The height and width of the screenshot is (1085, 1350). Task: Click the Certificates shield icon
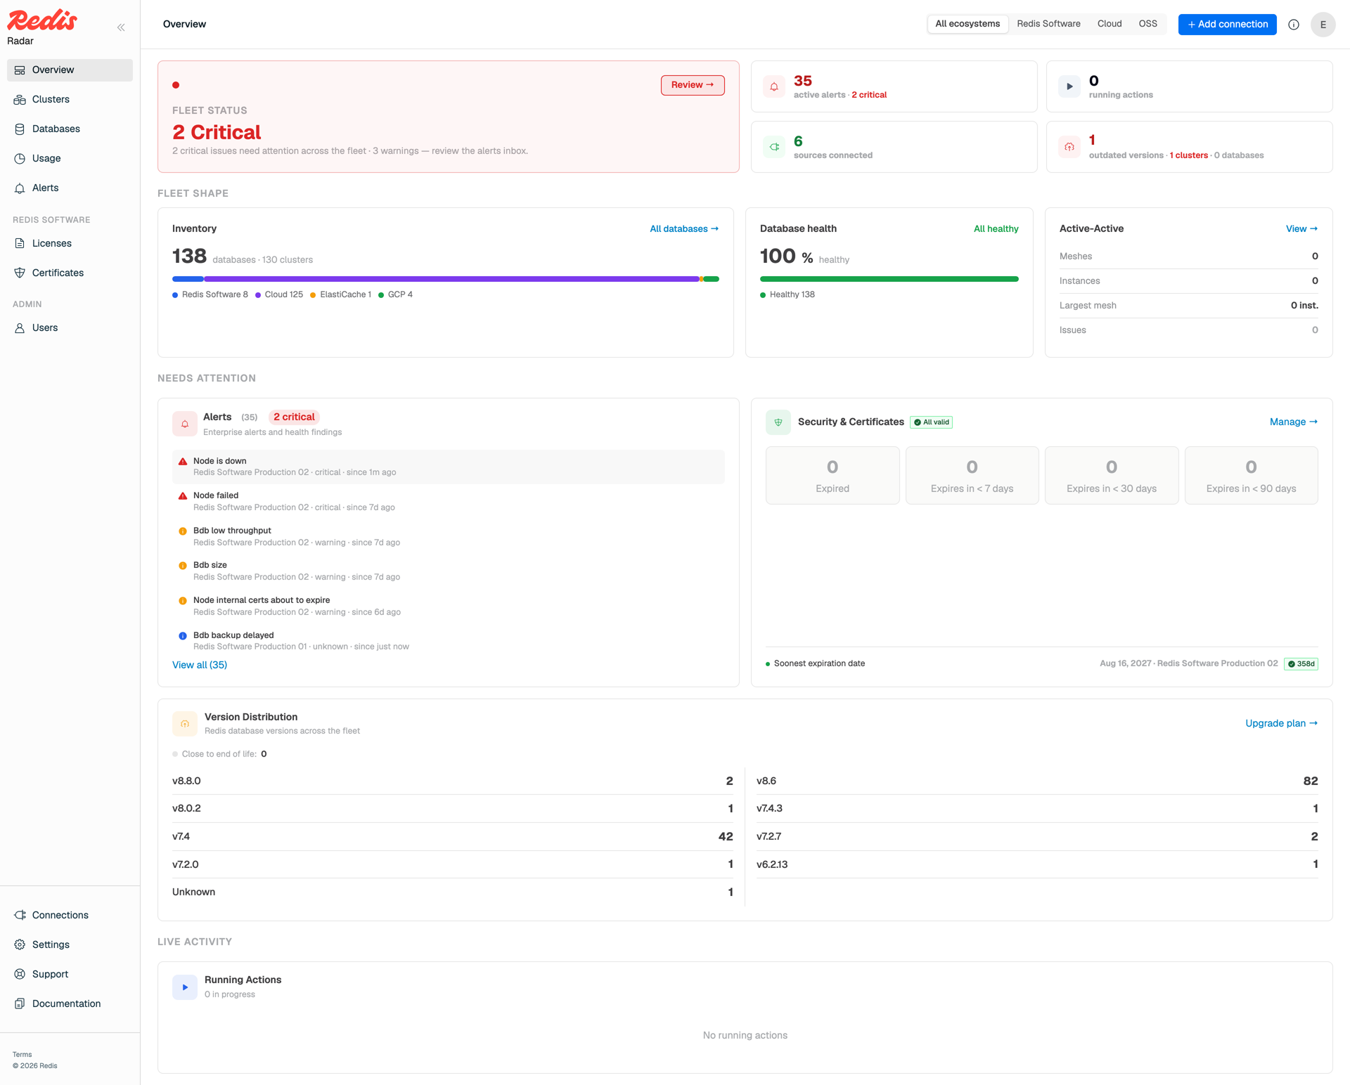tap(20, 273)
